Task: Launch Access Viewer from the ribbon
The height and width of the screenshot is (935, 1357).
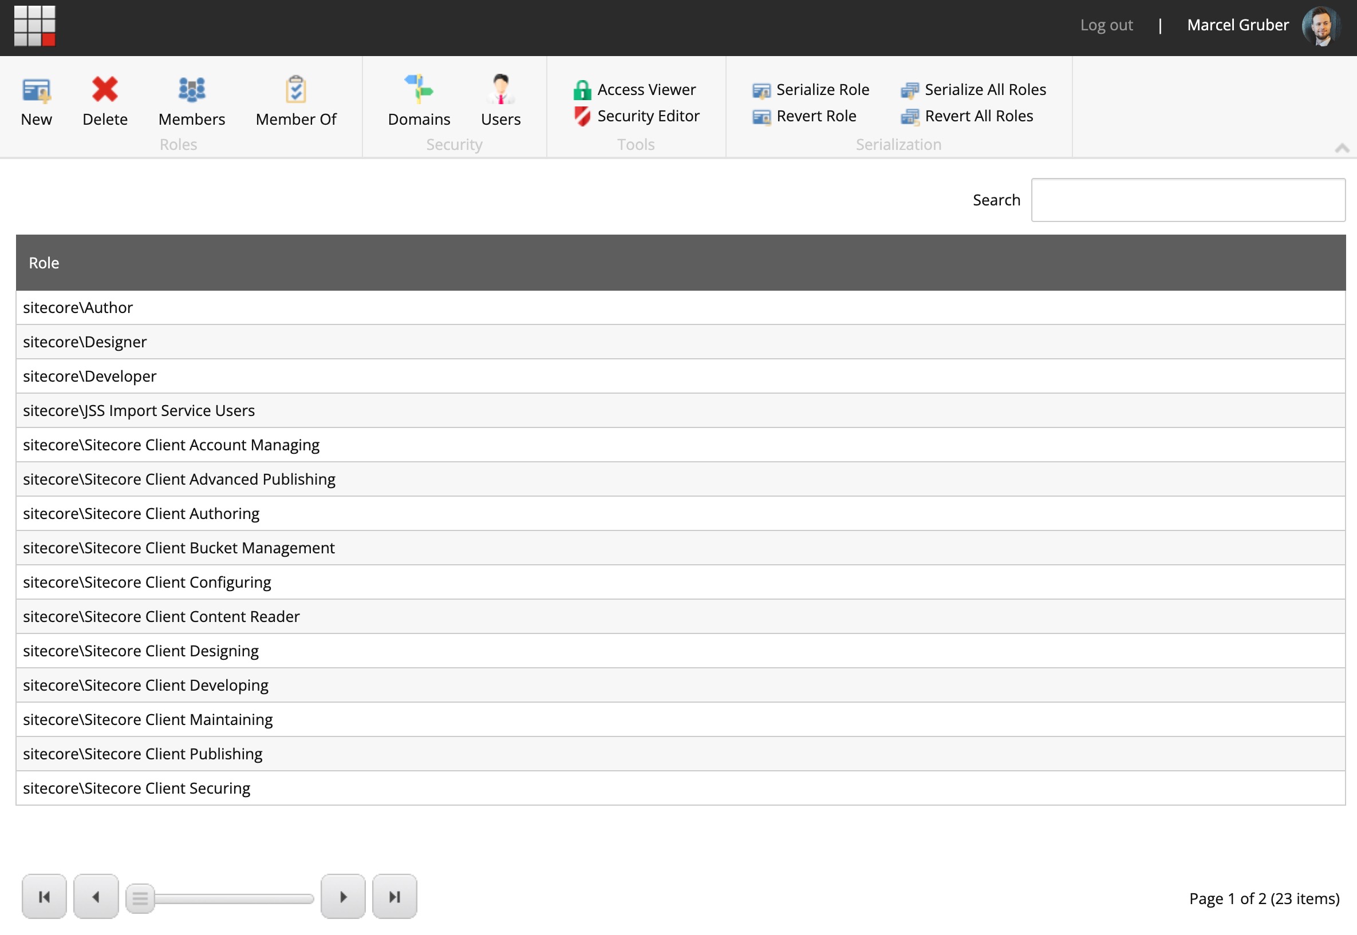Action: point(635,90)
